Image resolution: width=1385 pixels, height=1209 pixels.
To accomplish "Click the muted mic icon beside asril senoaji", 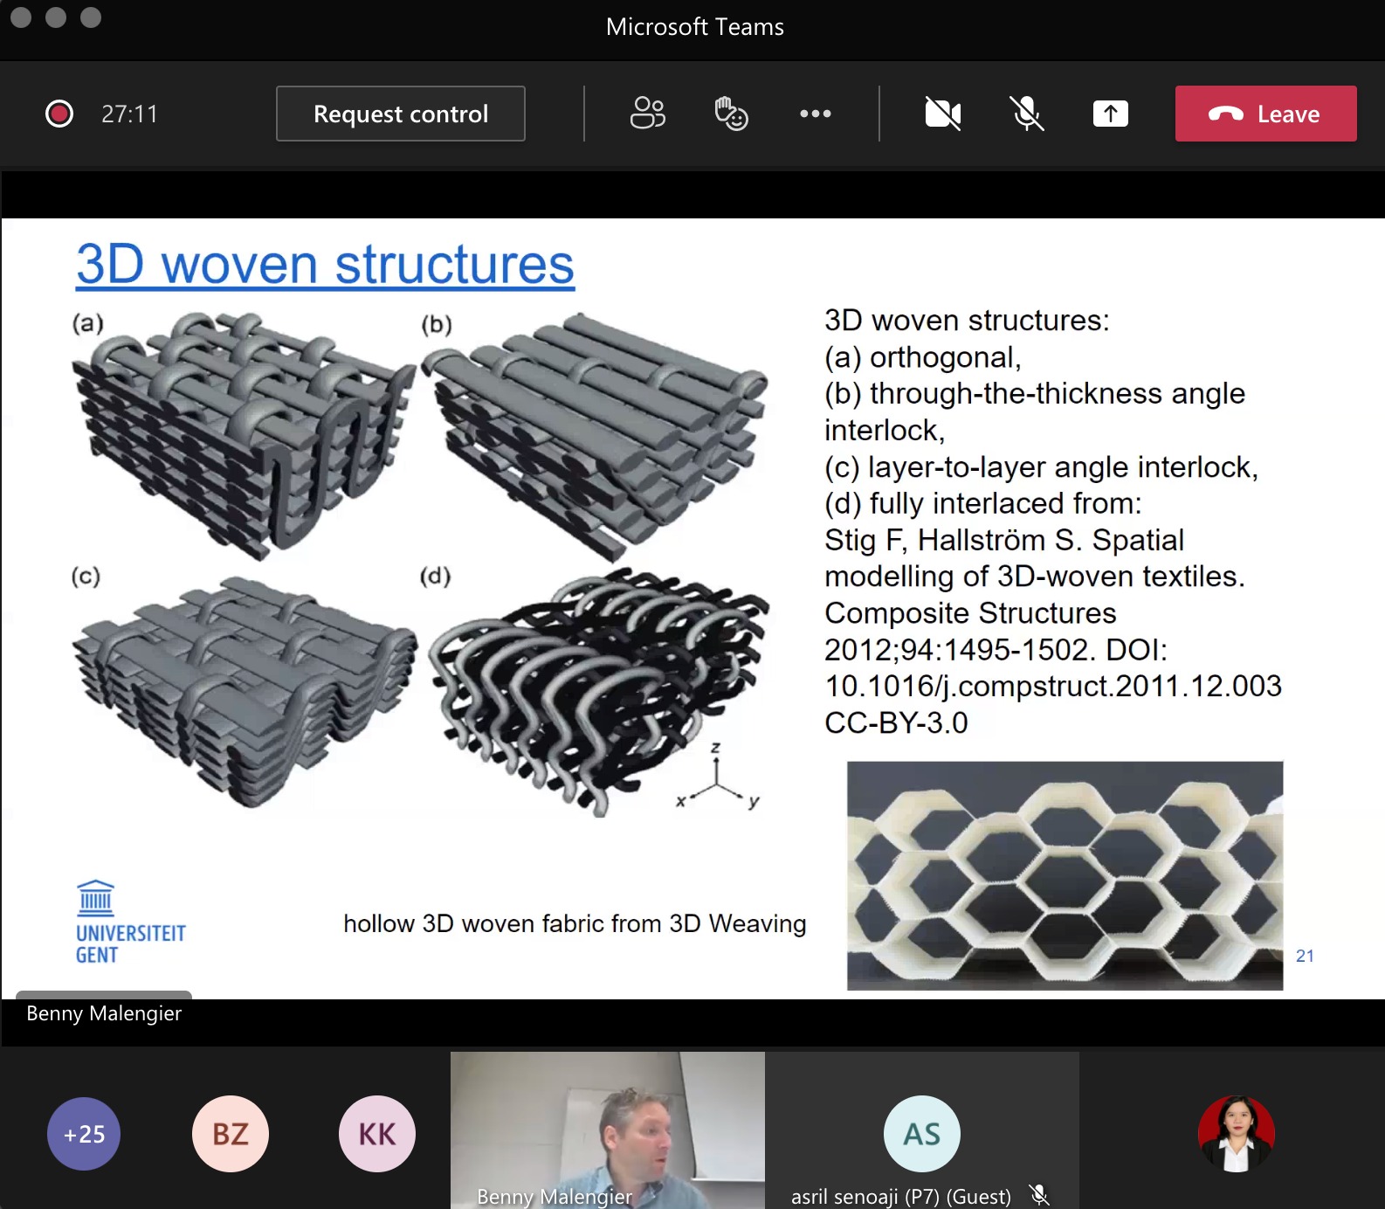I will coord(1038,1195).
